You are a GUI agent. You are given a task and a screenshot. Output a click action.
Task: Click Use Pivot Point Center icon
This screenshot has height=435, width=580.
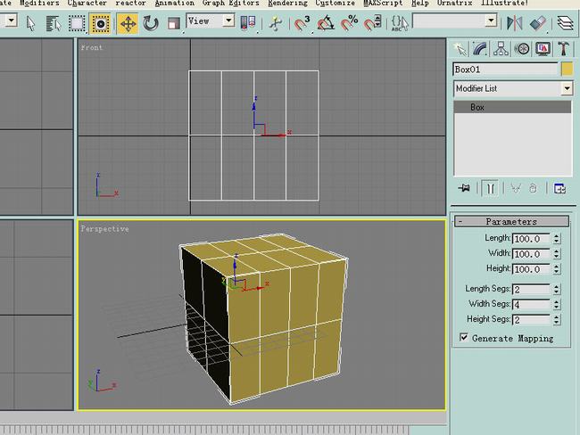coord(248,23)
